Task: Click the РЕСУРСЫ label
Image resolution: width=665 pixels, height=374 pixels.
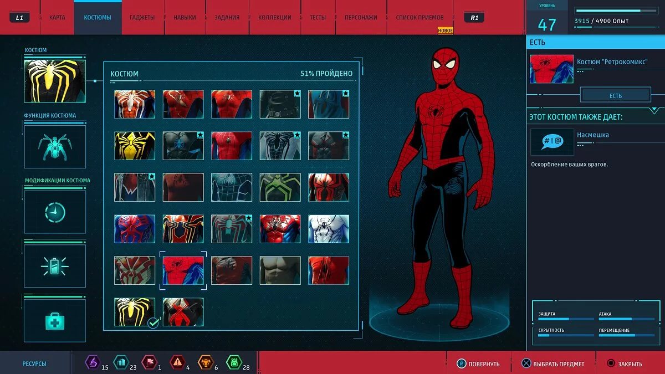Action: click(34, 364)
